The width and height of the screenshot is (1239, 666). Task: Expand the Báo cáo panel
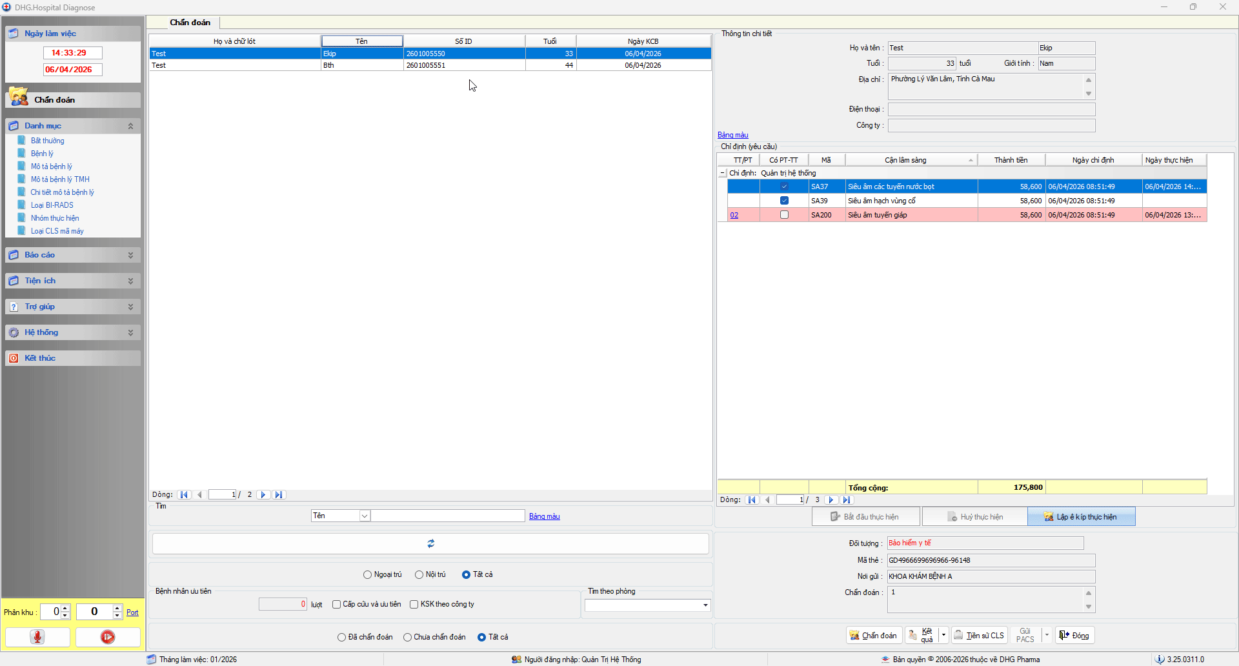click(130, 255)
